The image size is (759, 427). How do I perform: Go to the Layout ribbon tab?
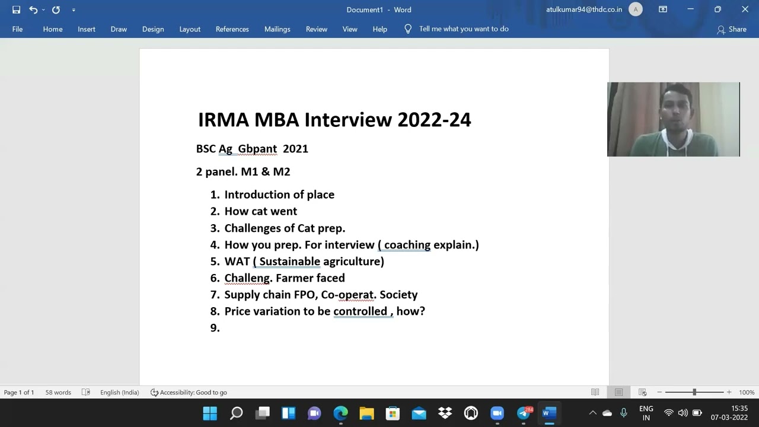[190, 29]
